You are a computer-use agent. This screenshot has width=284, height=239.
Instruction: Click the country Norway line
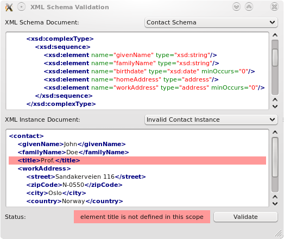tap(74, 202)
